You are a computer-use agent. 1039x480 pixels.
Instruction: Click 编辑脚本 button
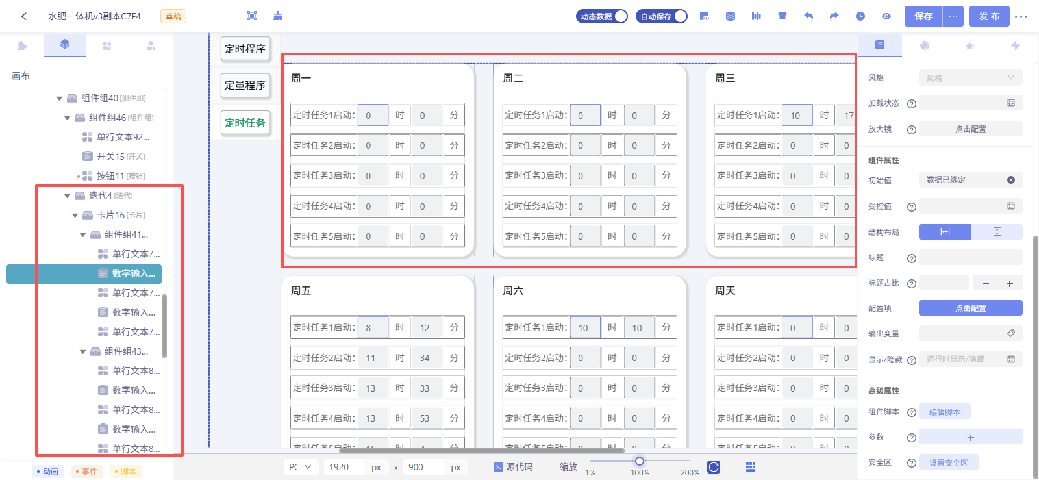(945, 412)
